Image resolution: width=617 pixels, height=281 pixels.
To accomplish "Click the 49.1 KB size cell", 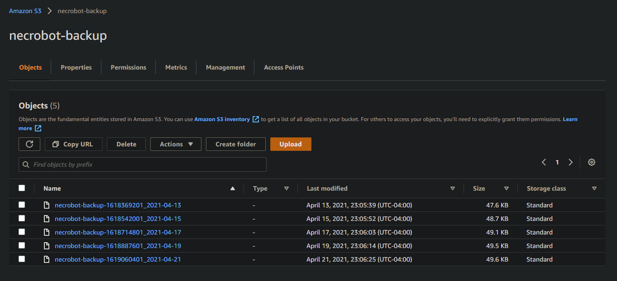I will click(x=497, y=232).
